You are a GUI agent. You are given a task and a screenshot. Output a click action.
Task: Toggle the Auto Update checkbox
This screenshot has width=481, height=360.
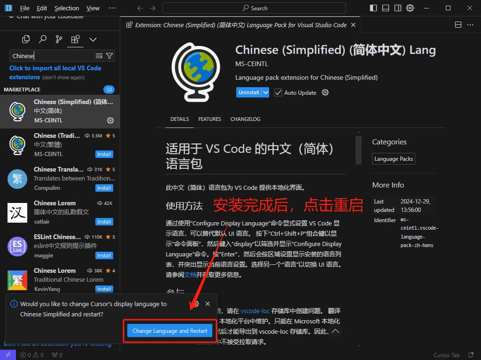point(278,92)
